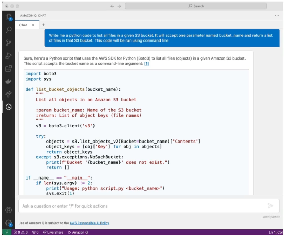285x237 pixels.
Task: Click Amazon Q in the status bar
Action: click(78, 232)
